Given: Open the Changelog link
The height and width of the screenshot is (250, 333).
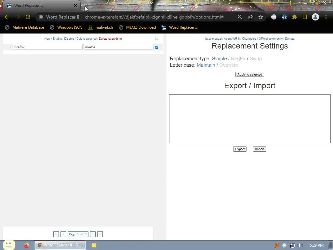Looking at the screenshot, I should tap(249, 39).
